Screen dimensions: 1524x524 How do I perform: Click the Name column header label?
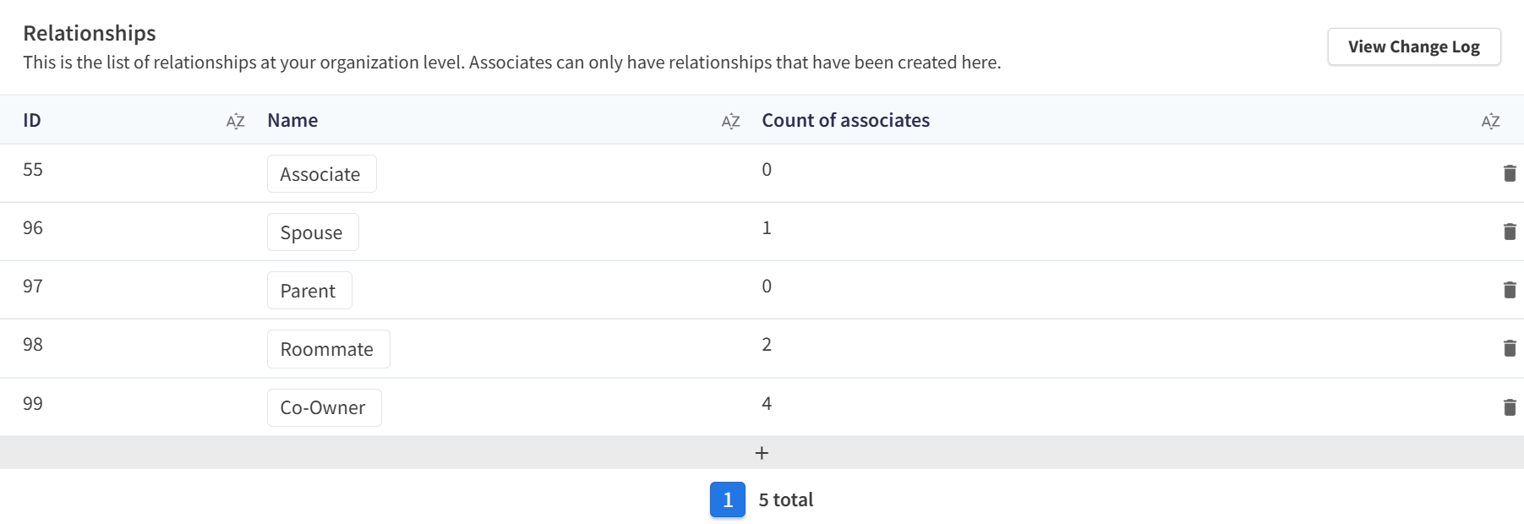coord(292,120)
